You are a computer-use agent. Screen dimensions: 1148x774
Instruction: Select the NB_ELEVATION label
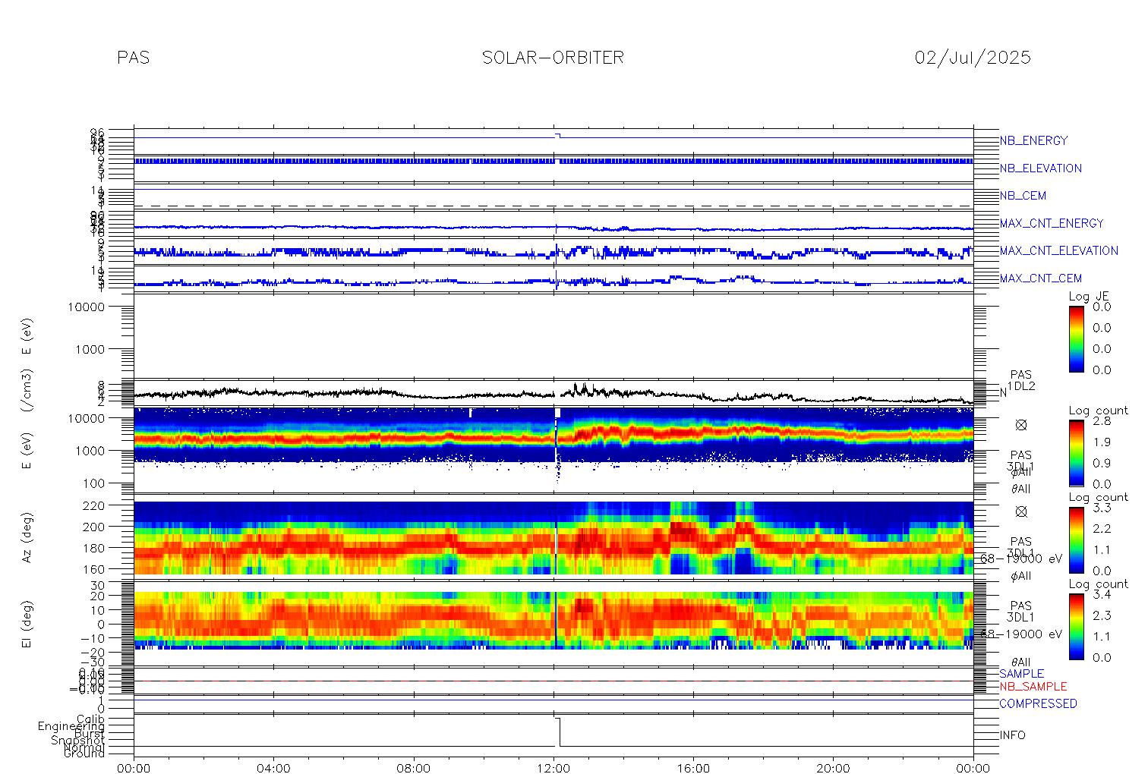(1041, 168)
